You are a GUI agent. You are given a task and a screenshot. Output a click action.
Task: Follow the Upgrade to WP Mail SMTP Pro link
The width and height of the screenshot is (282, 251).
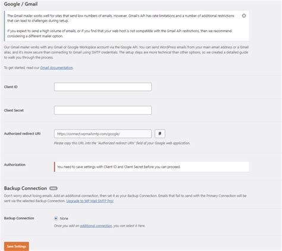point(90,201)
